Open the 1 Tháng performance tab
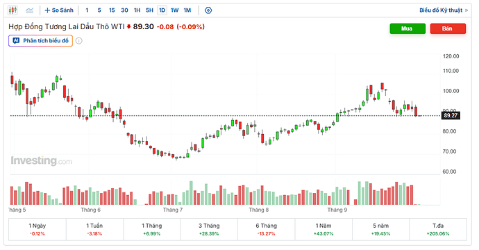 (x=152, y=229)
